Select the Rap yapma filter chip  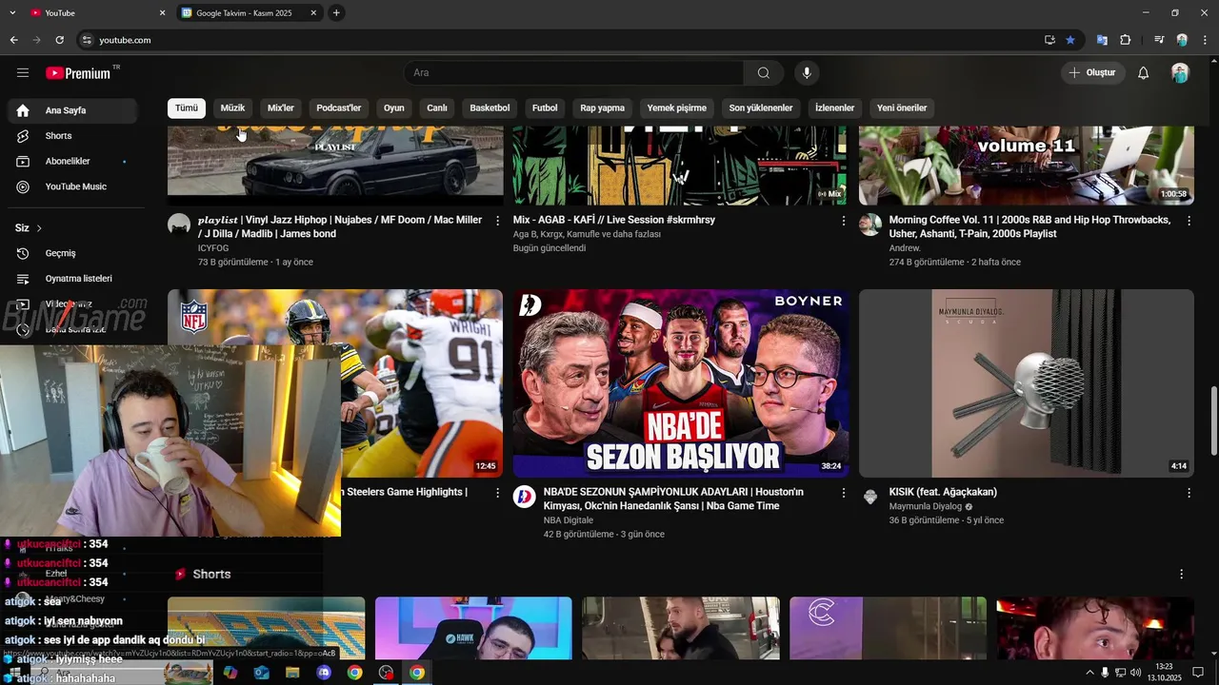pyautogui.click(x=603, y=108)
